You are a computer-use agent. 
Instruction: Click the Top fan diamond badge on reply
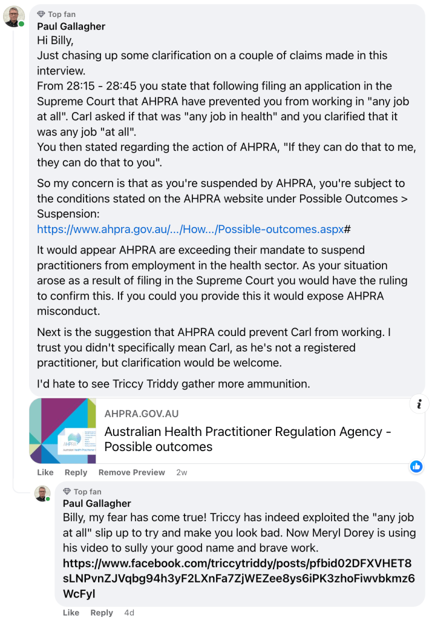(67, 492)
